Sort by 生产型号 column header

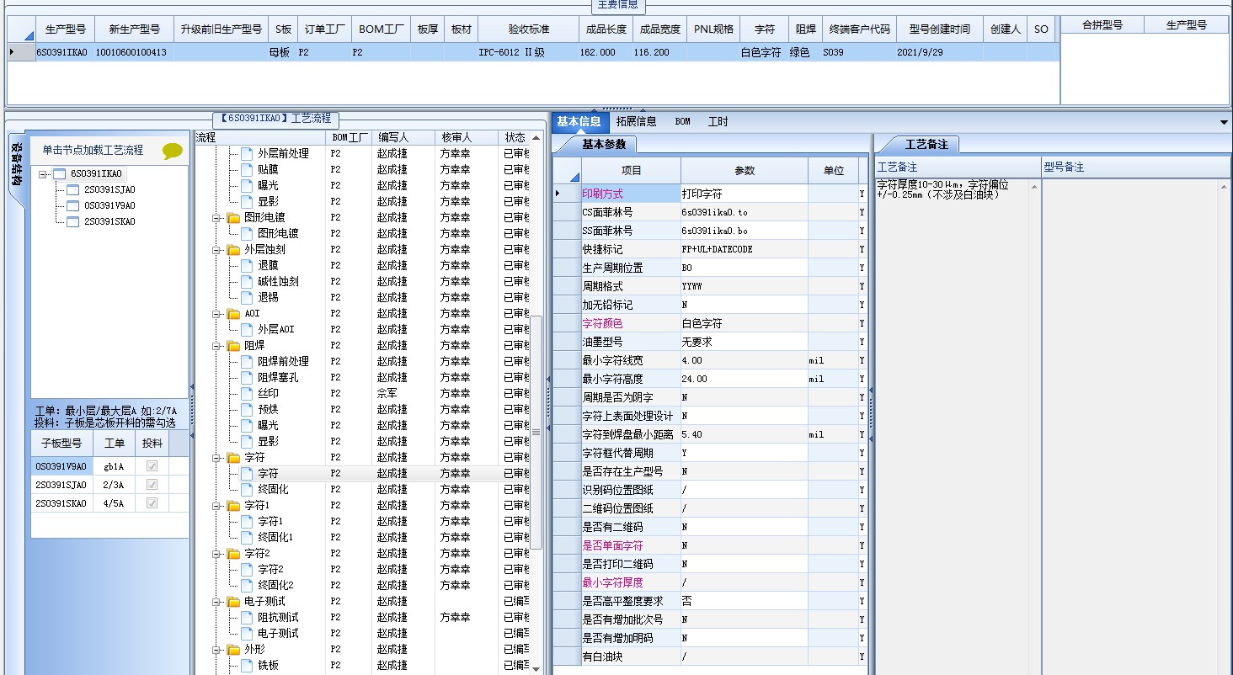[x=66, y=29]
